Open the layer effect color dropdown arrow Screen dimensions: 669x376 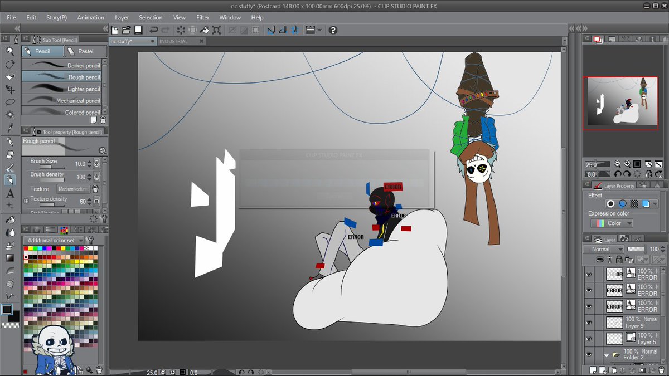tap(656, 204)
